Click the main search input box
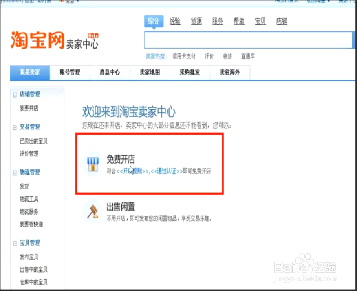This screenshot has width=357, height=291. [x=248, y=40]
